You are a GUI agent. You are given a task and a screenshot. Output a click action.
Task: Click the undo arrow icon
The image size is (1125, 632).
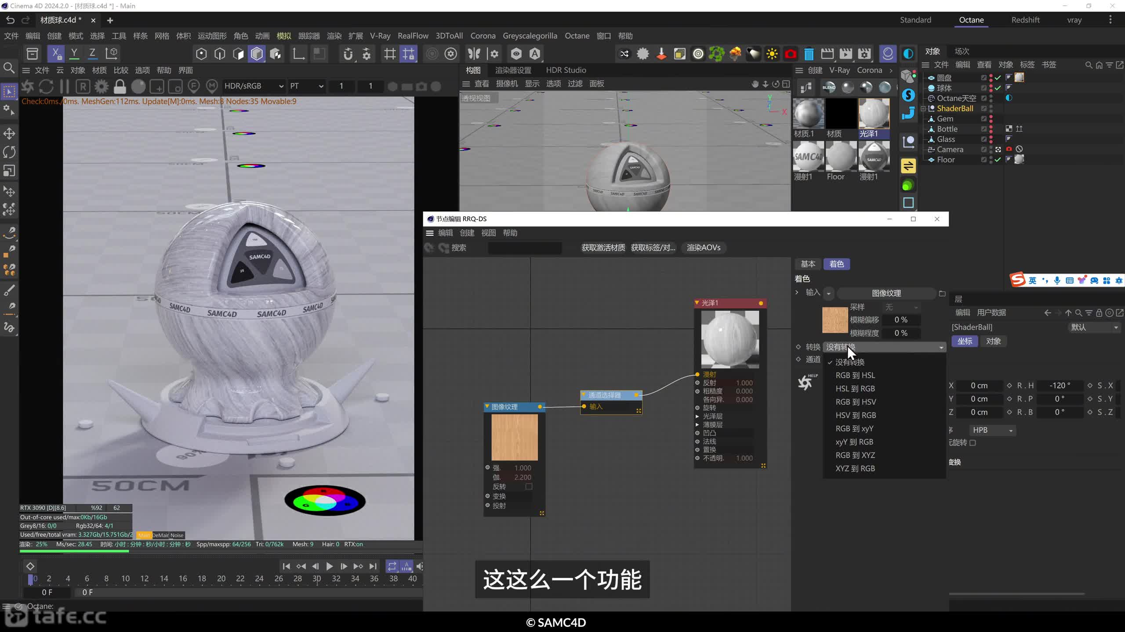click(11, 20)
